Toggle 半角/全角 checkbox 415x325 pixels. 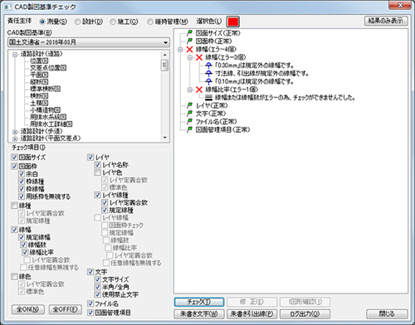click(x=97, y=287)
